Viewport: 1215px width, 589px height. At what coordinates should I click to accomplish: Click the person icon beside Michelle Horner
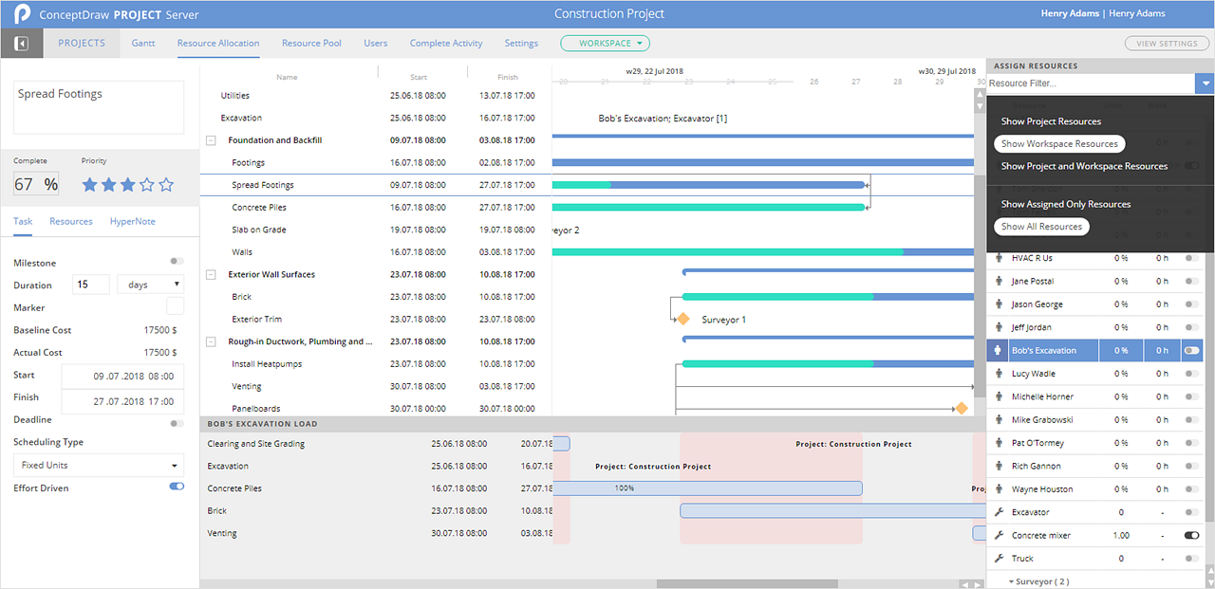[x=999, y=397]
